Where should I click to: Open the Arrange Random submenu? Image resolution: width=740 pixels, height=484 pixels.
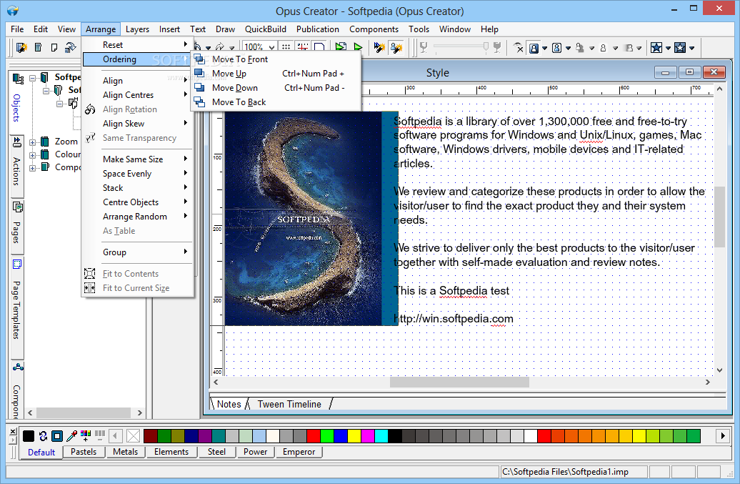point(138,217)
